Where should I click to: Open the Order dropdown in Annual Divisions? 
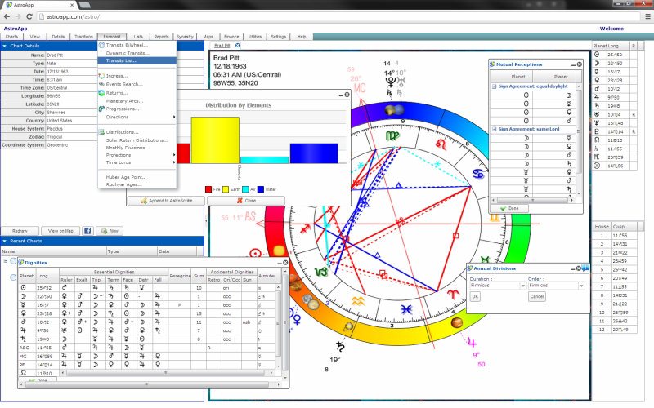point(582,286)
